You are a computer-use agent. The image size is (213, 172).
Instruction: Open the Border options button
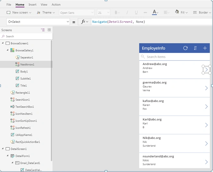202,13
